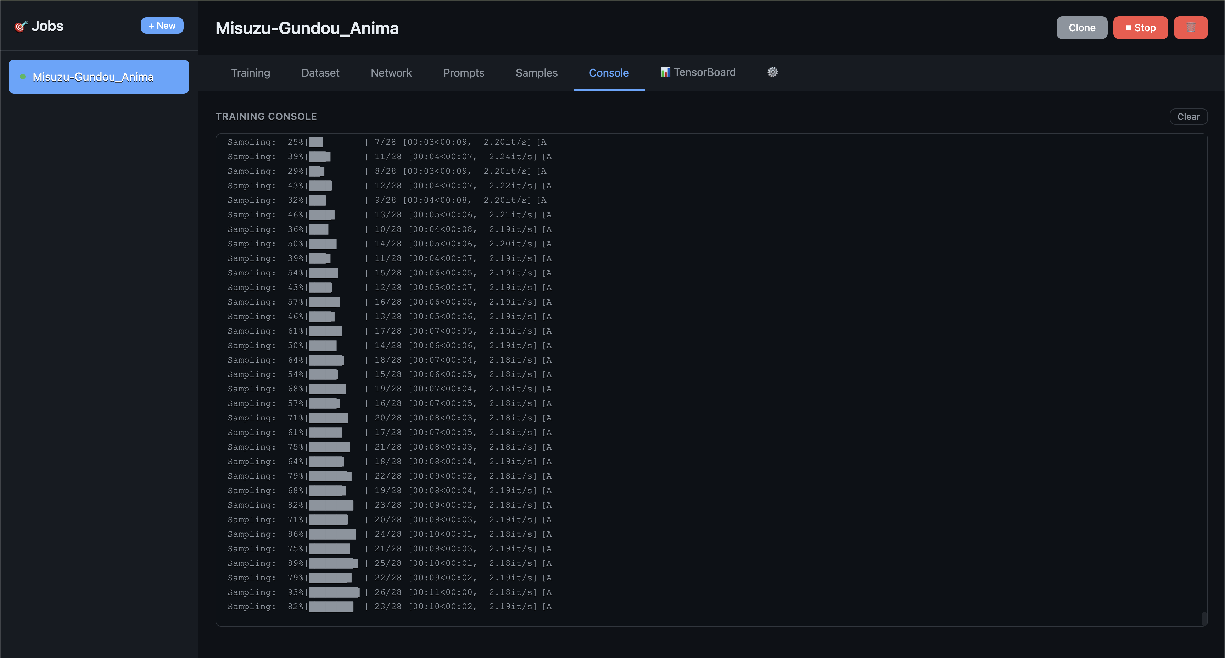
Task: Create a new job with + New
Action: (x=162, y=26)
